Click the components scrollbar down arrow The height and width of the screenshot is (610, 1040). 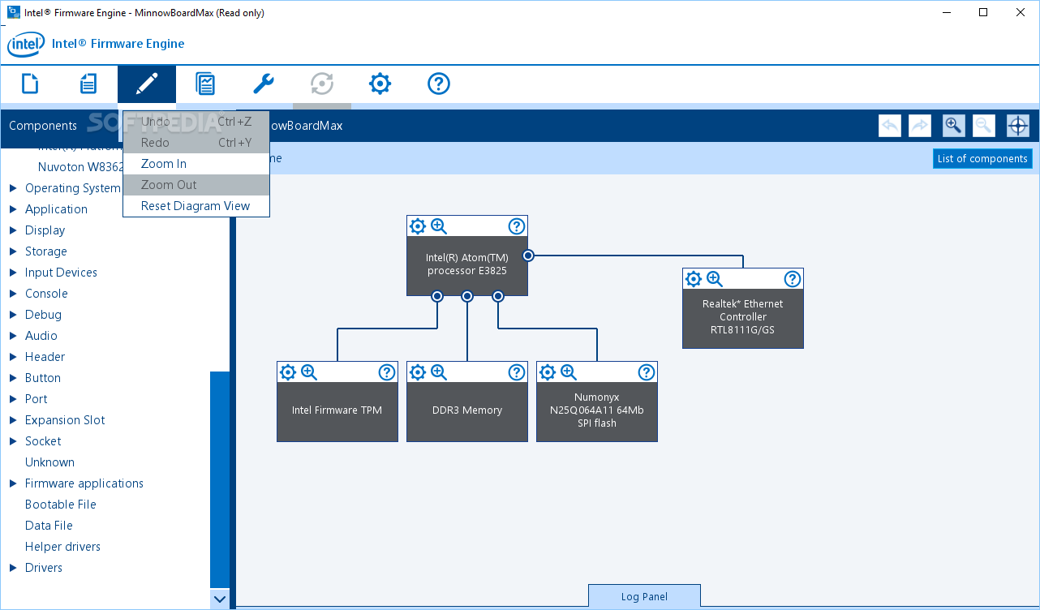(220, 599)
